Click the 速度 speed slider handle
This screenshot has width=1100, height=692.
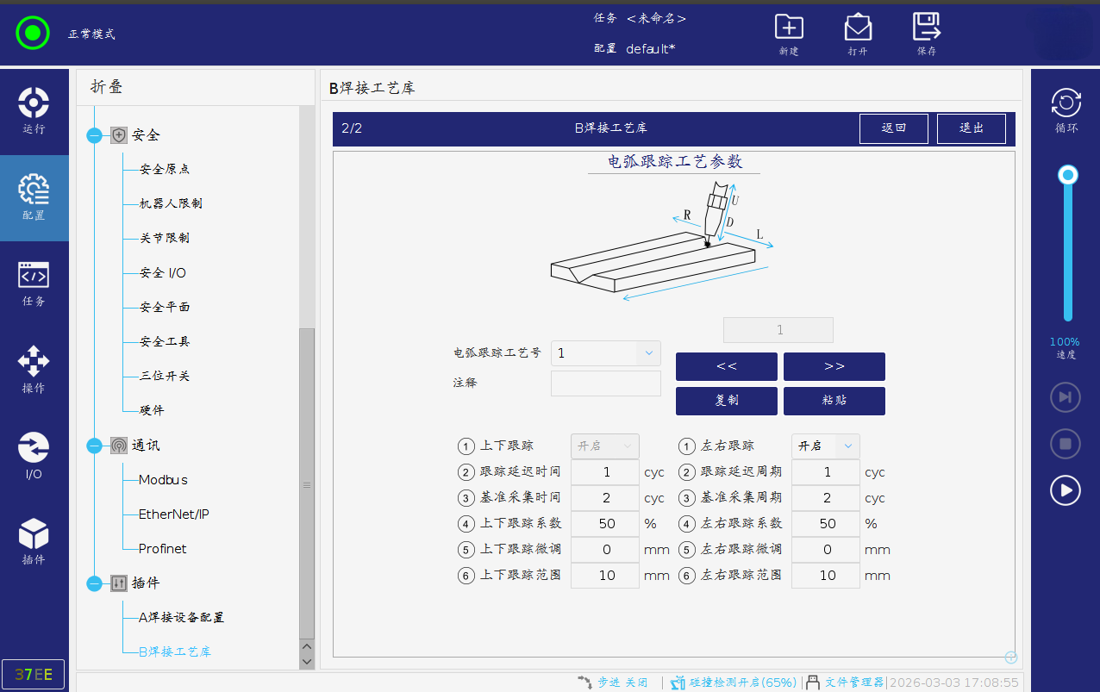coord(1068,176)
